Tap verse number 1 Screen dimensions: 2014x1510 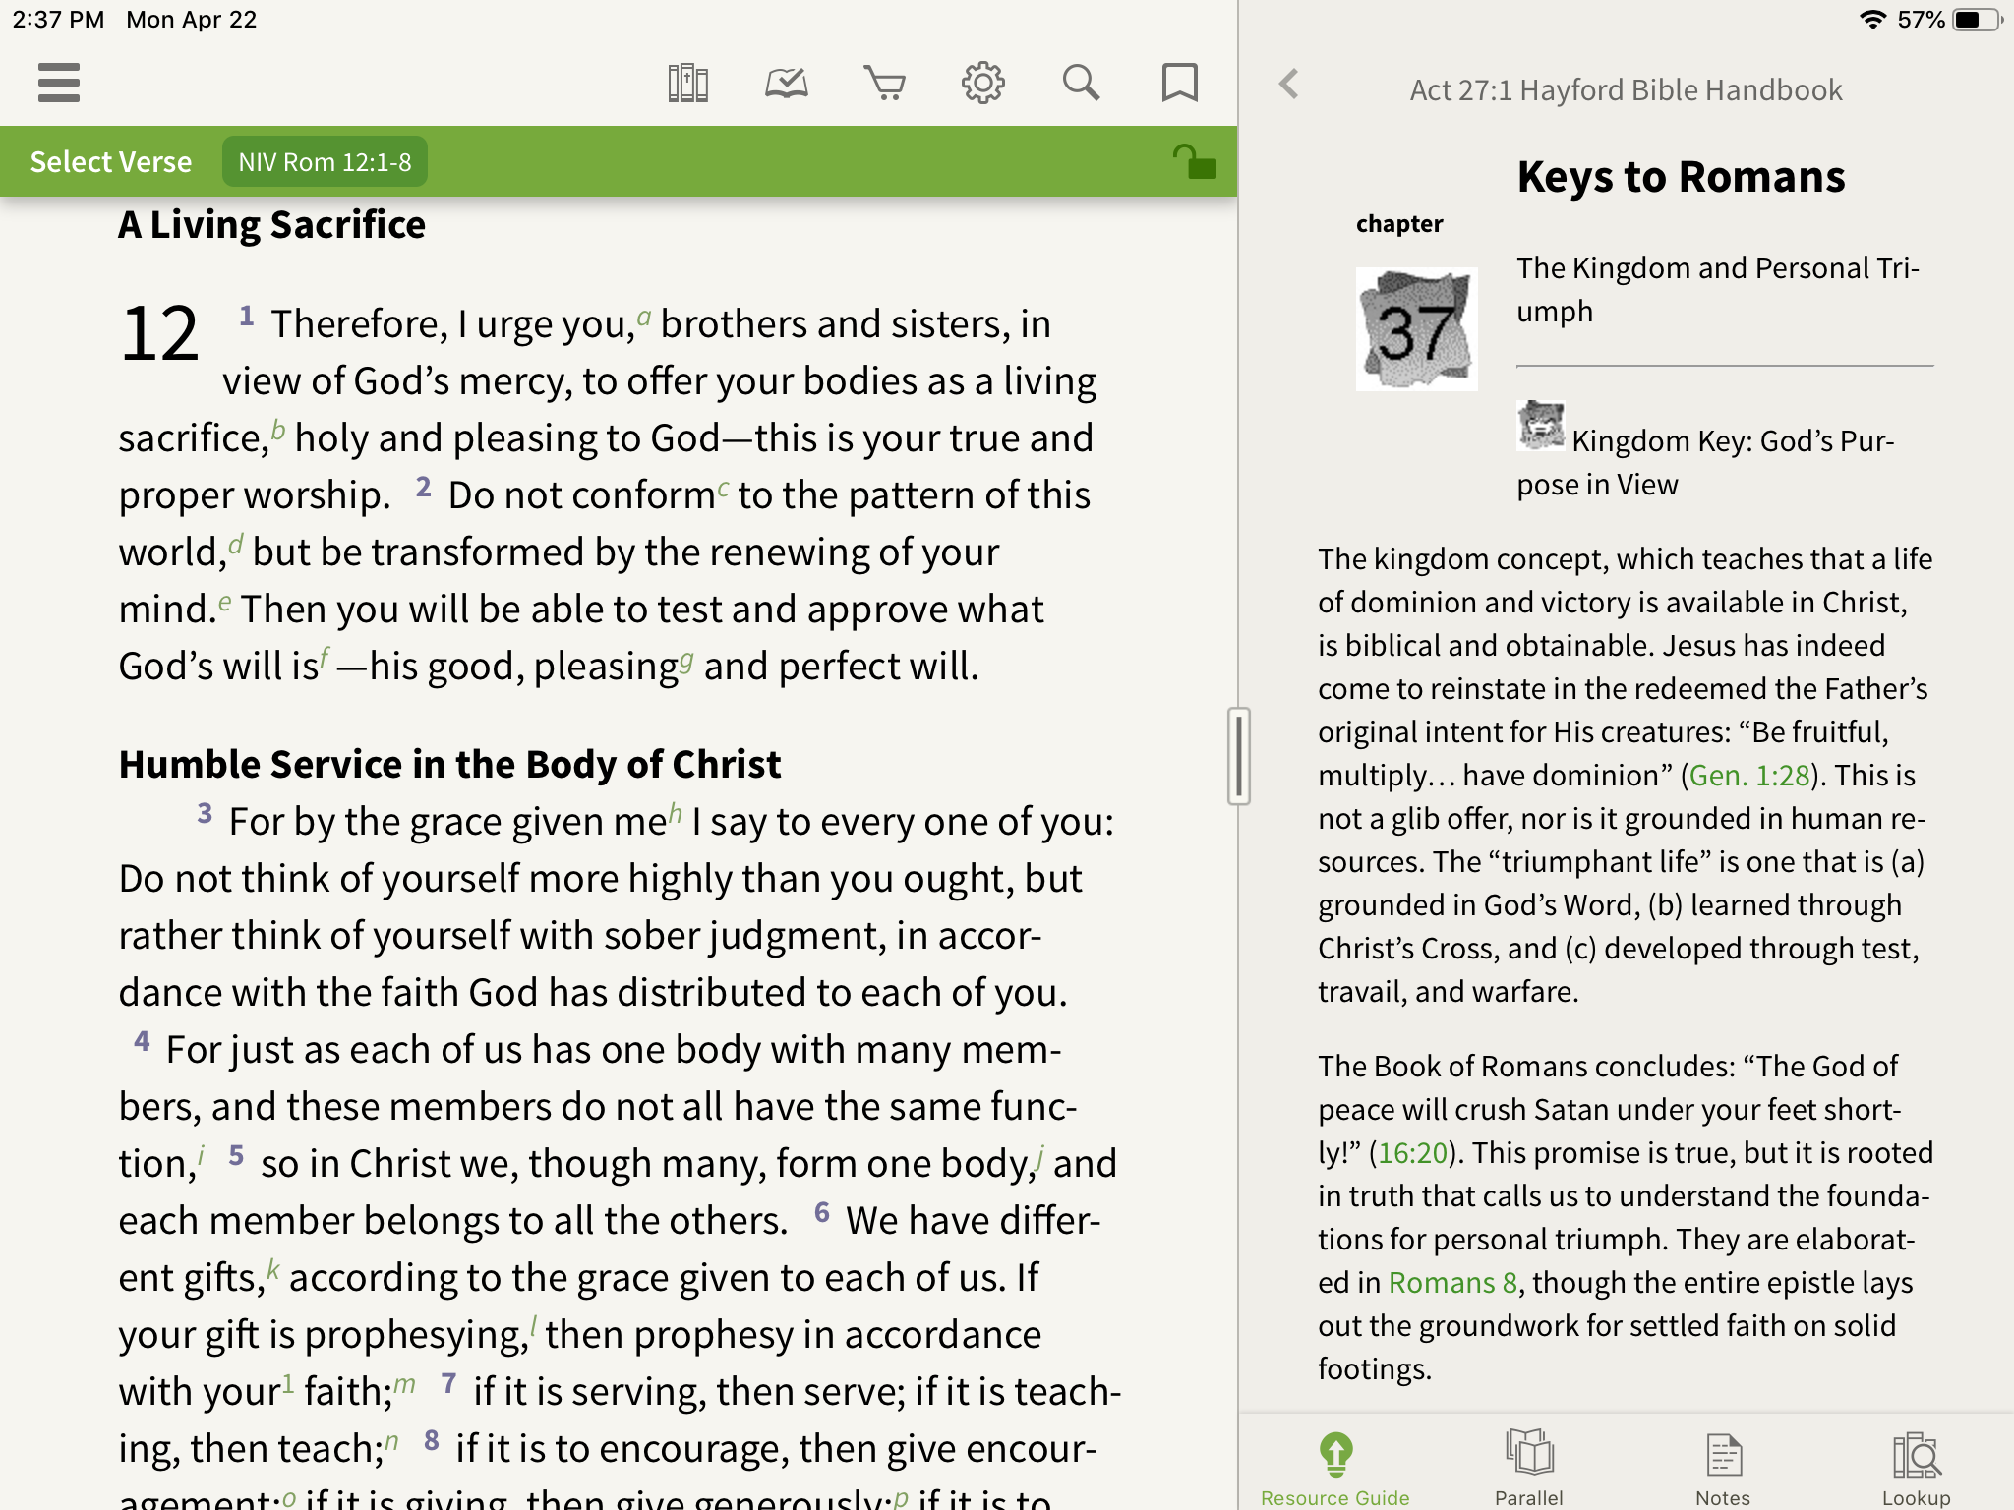coord(247,316)
